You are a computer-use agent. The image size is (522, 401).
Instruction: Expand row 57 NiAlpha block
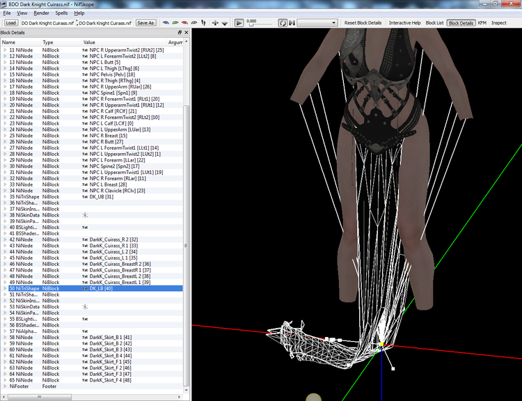tap(5, 331)
